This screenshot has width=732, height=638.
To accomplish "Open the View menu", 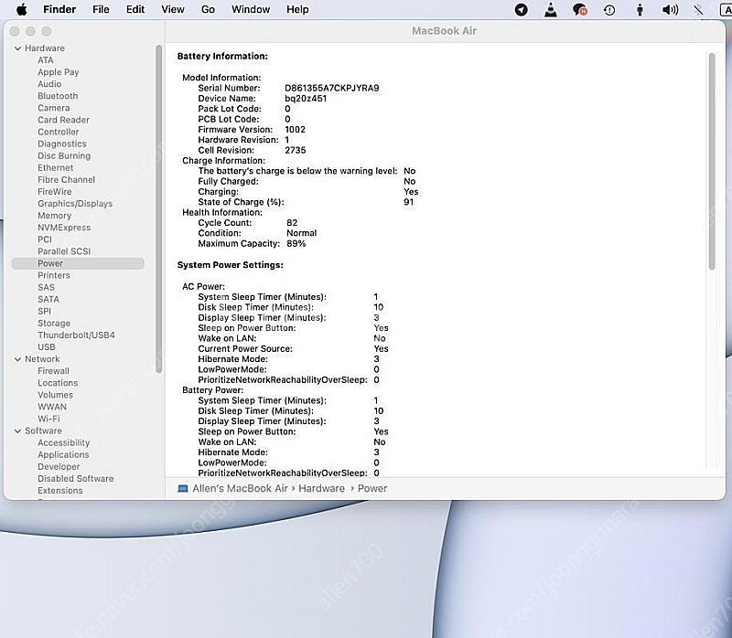I will [173, 9].
